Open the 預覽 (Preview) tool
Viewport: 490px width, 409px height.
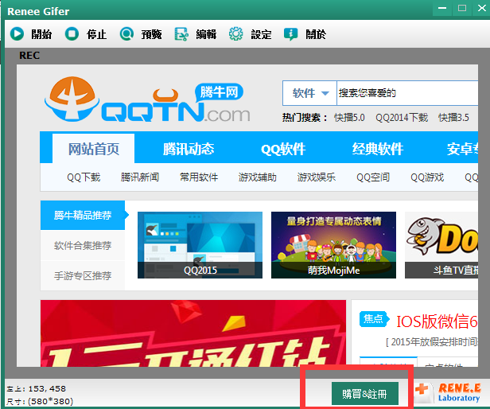(126, 34)
